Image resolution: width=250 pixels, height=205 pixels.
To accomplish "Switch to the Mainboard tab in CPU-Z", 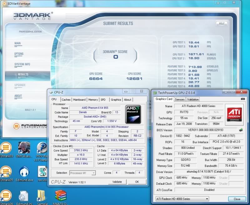I will (79, 100).
